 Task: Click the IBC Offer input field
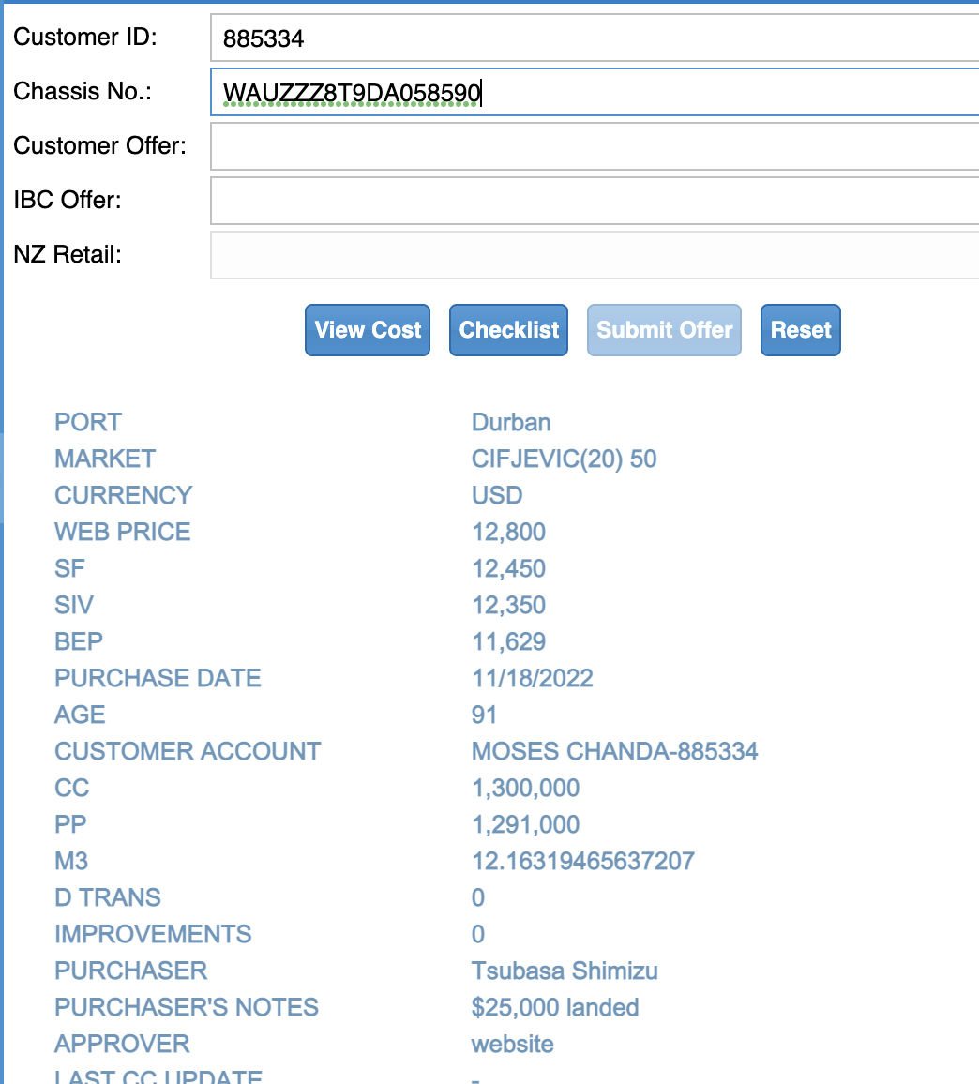(x=595, y=201)
